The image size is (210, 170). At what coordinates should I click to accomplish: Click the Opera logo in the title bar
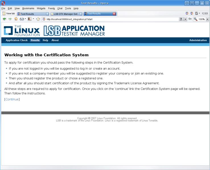(x=3, y=3)
